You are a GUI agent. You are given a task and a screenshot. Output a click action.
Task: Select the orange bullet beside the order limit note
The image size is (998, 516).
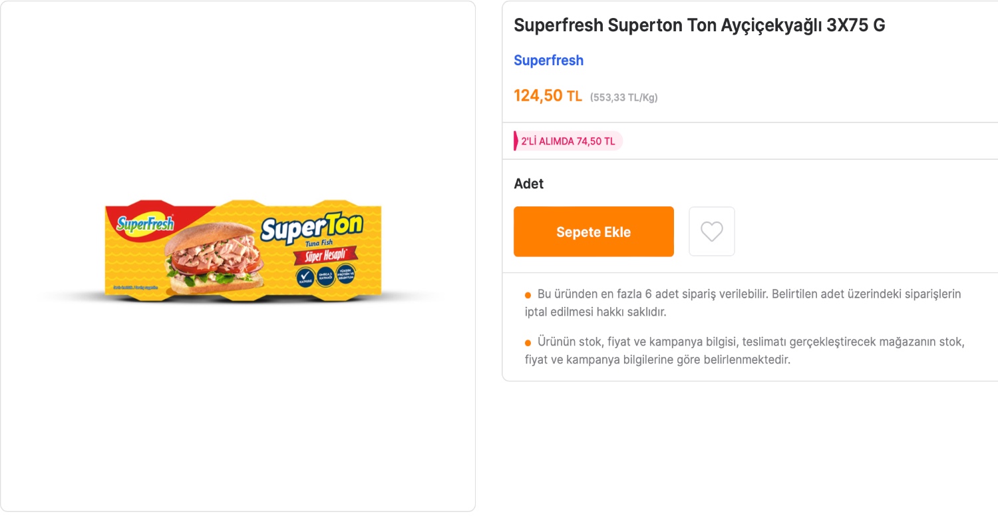tap(528, 293)
